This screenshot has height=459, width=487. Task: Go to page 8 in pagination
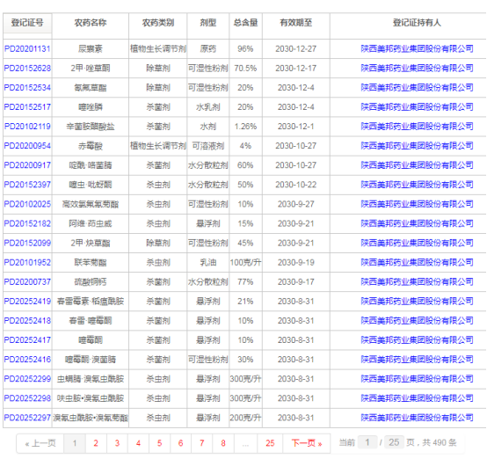tap(223, 443)
